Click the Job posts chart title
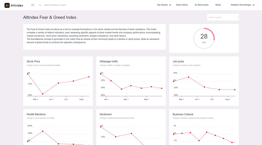 click(x=178, y=61)
